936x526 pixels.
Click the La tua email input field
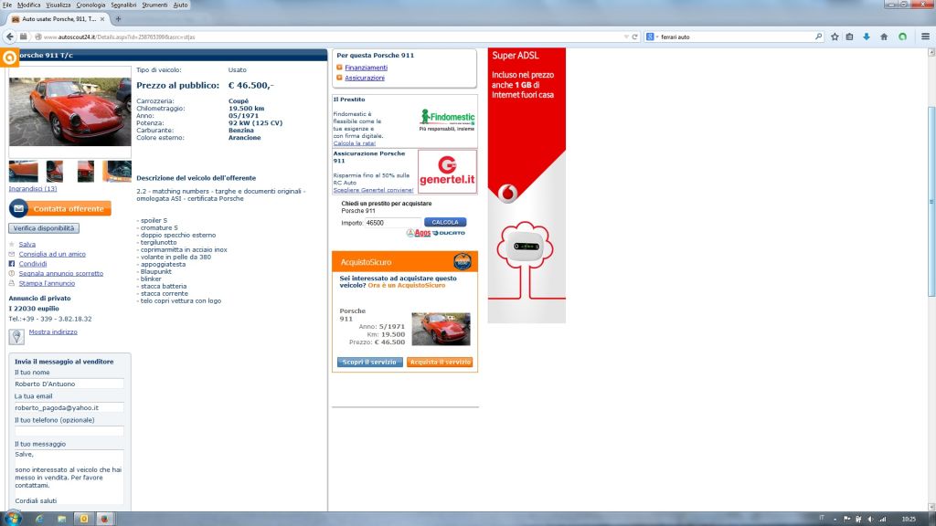(x=69, y=408)
